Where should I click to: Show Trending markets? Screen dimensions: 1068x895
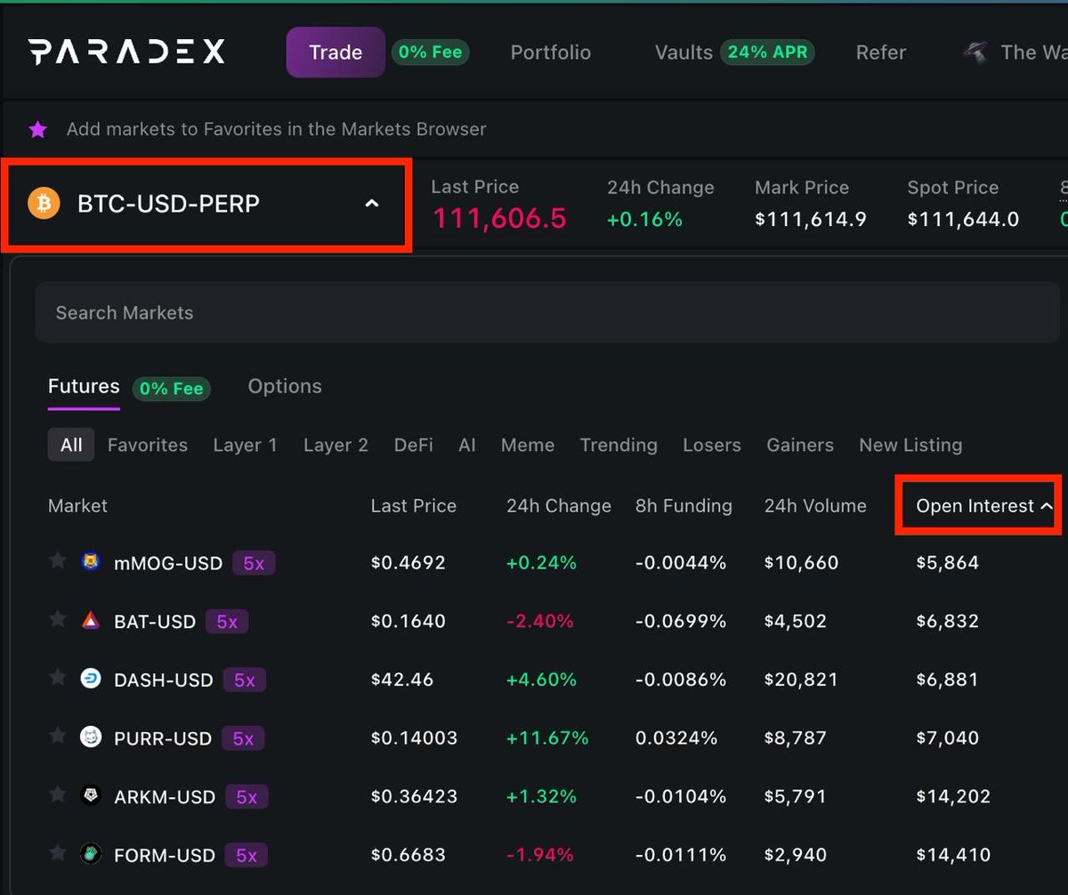point(619,445)
